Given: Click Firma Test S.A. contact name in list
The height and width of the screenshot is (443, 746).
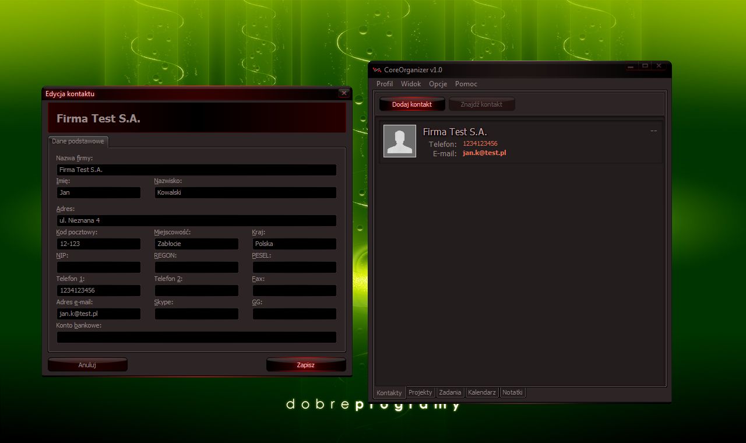Looking at the screenshot, I should click(455, 132).
